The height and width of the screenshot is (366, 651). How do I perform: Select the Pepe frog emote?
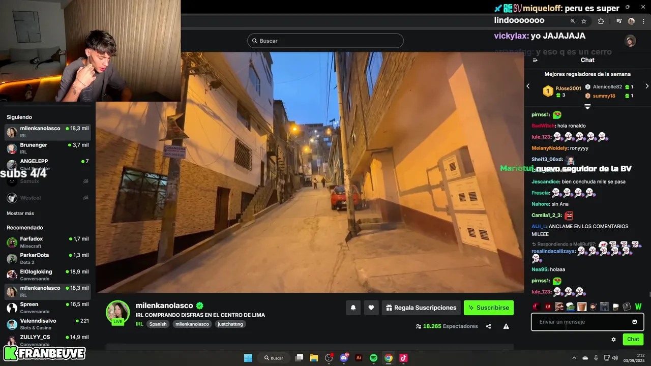571,307
